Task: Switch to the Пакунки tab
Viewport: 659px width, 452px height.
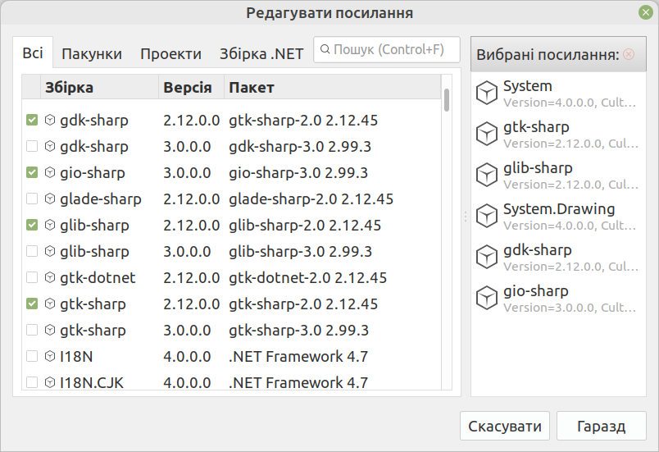Action: (92, 54)
